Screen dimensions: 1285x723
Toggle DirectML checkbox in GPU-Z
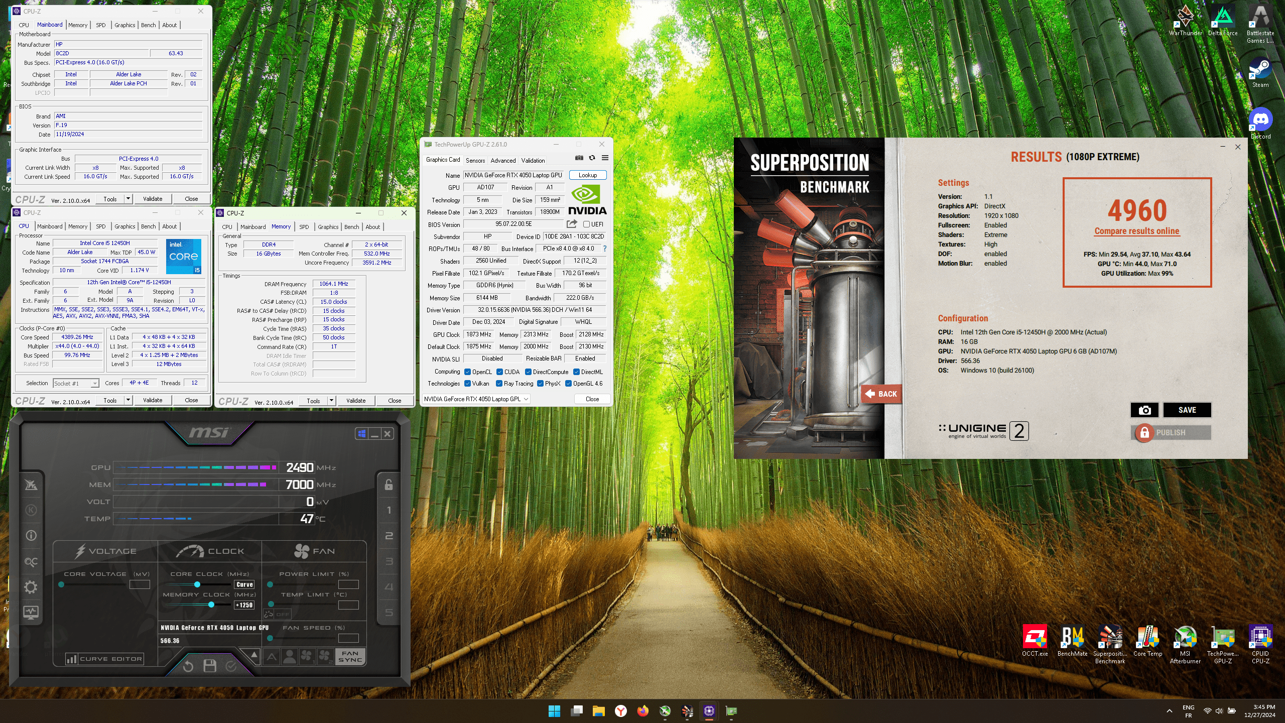point(576,372)
